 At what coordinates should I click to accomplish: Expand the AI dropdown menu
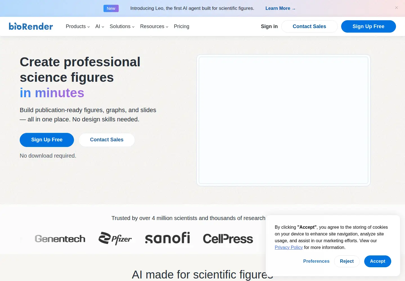pyautogui.click(x=100, y=26)
